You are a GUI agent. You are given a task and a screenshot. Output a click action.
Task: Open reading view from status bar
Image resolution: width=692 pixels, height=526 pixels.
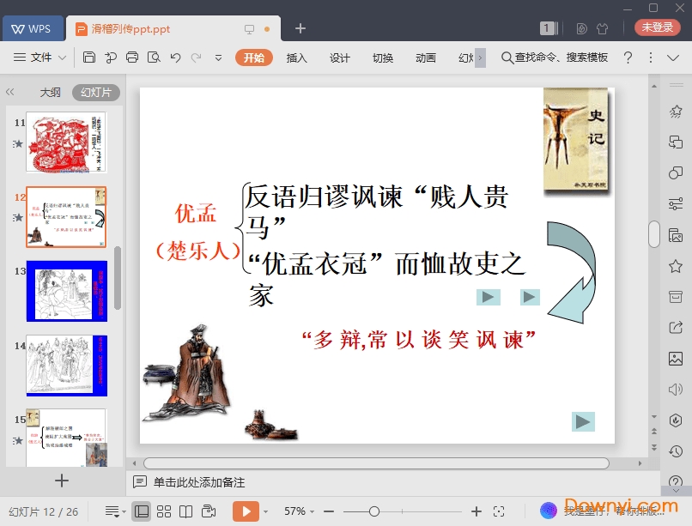pyautogui.click(x=185, y=511)
